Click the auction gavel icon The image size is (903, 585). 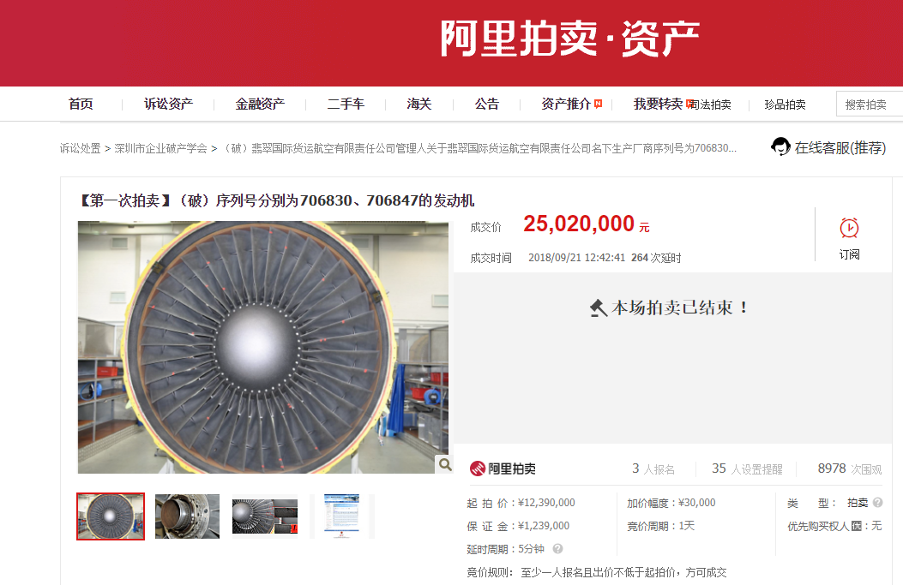click(x=599, y=307)
